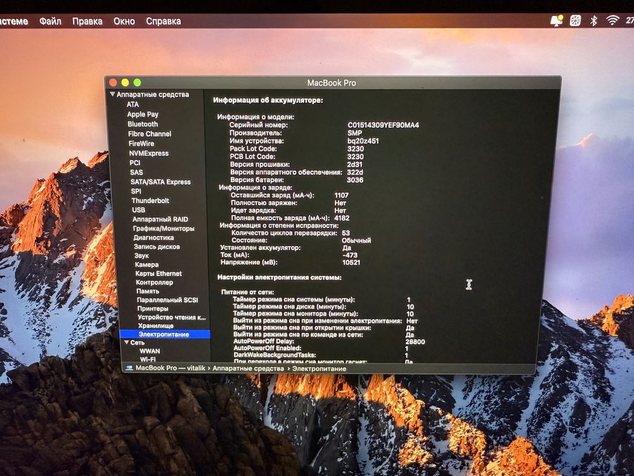
Task: Select Thunderbolt in the sidebar
Action: coord(150,201)
